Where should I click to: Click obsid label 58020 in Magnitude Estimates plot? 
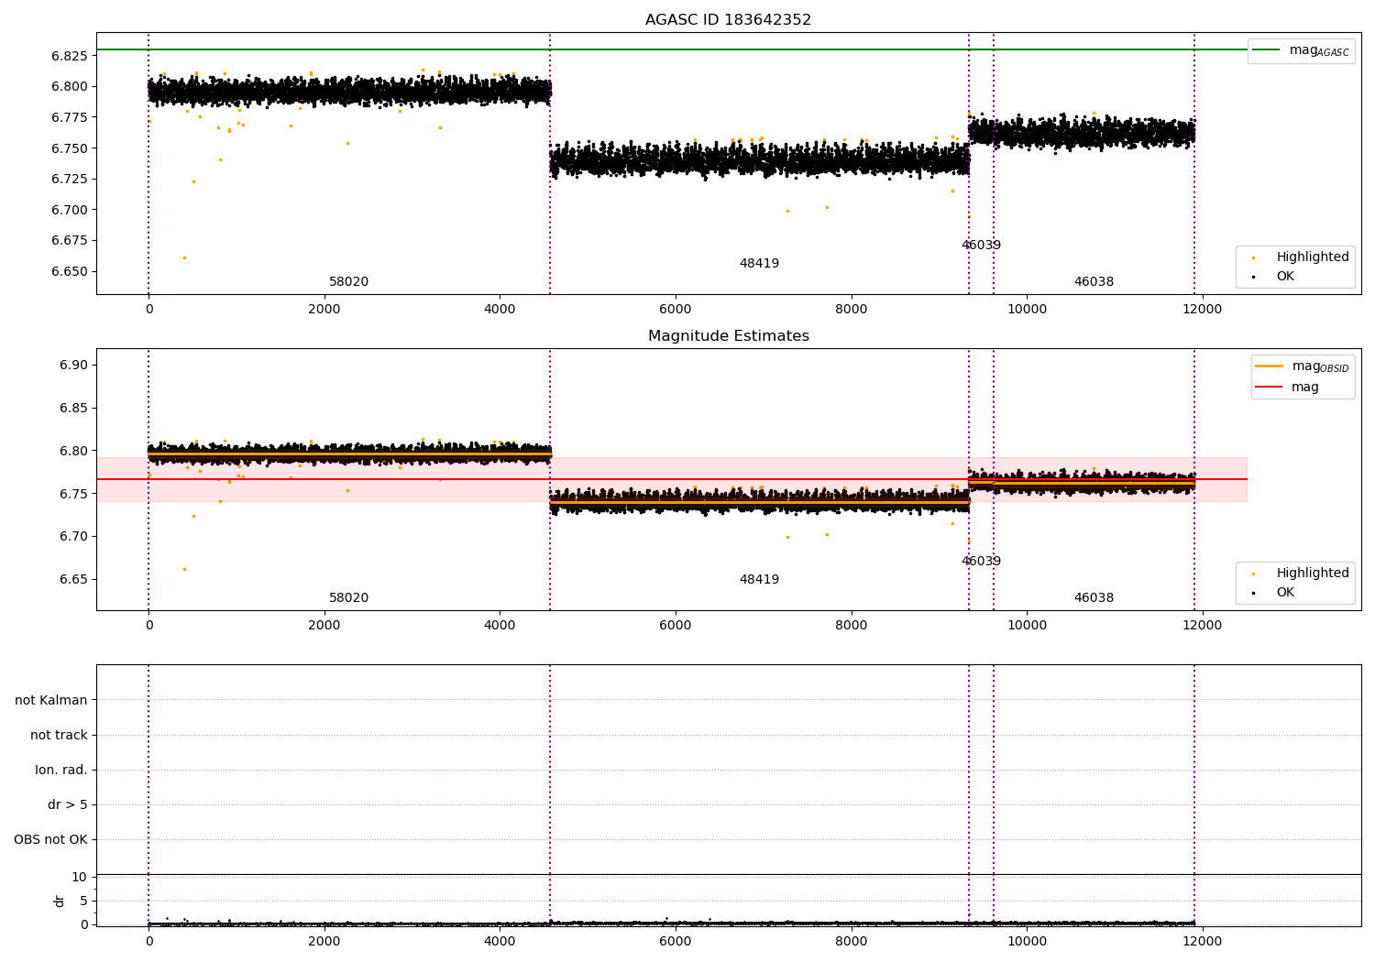coord(348,598)
